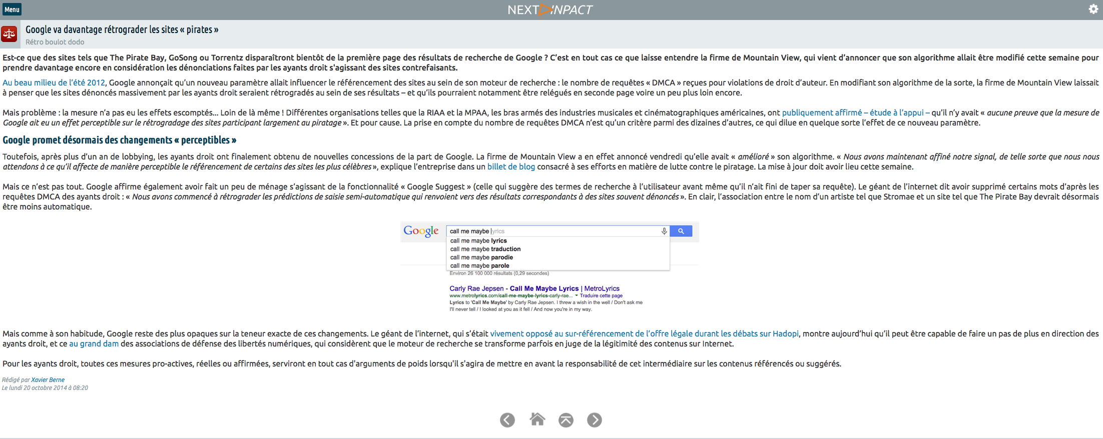
Task: Jump to top with the up-arrow icon
Action: point(566,420)
